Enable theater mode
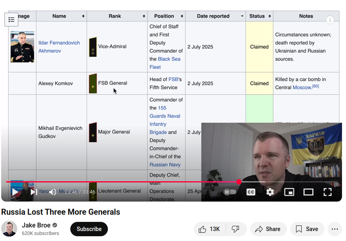The image size is (346, 241). pos(308,192)
